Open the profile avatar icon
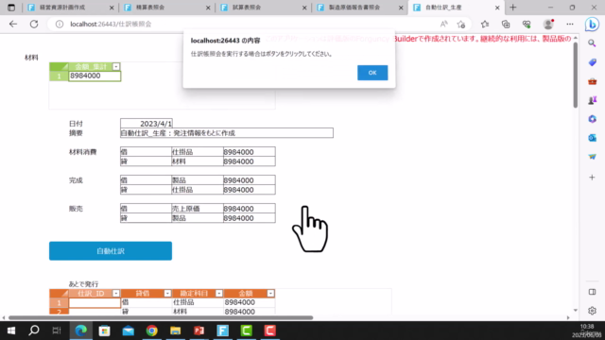The image size is (605, 340). pyautogui.click(x=548, y=24)
